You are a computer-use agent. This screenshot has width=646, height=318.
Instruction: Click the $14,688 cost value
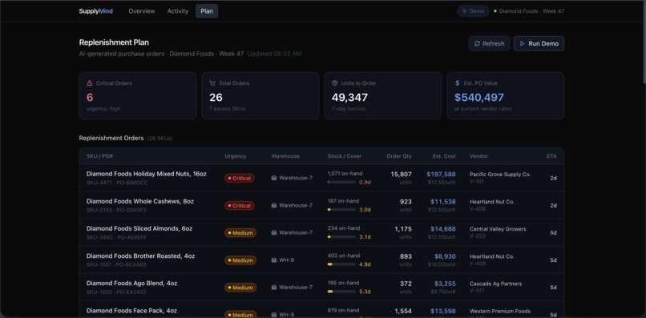tap(443, 229)
